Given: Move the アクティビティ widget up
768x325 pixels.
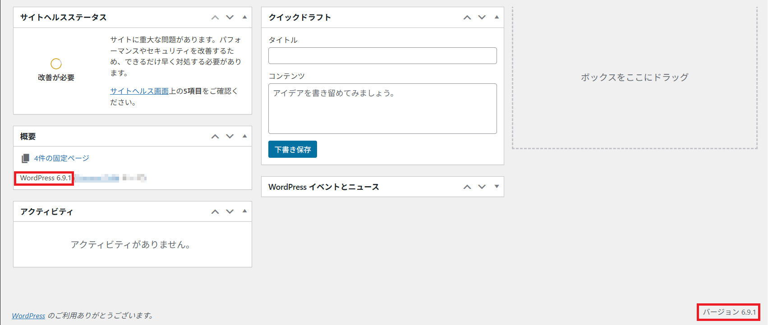Looking at the screenshot, I should 215,212.
